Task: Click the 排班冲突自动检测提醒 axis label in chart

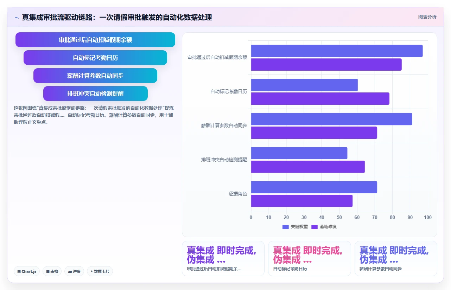Action: click(x=224, y=160)
